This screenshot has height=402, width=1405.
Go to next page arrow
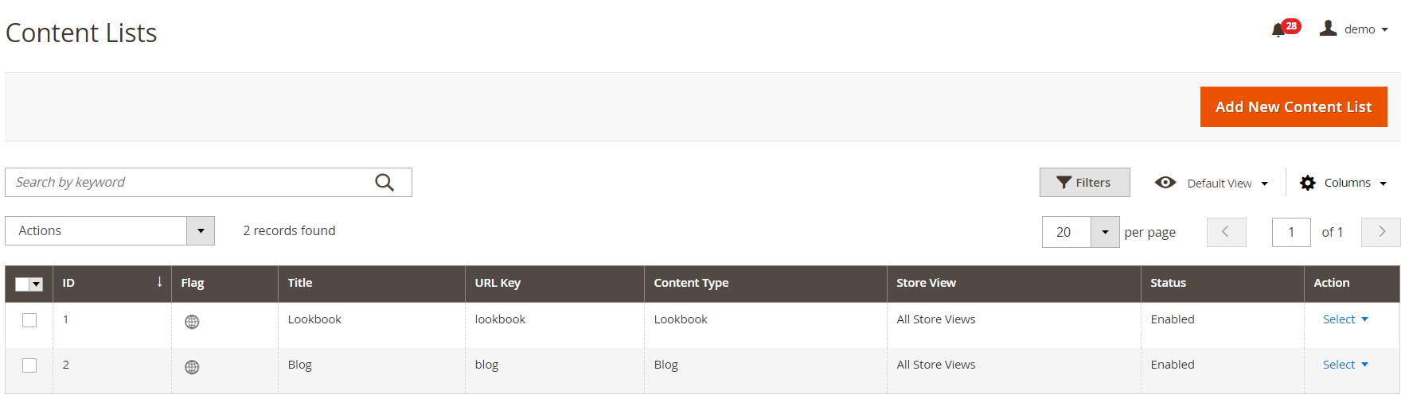(1381, 232)
